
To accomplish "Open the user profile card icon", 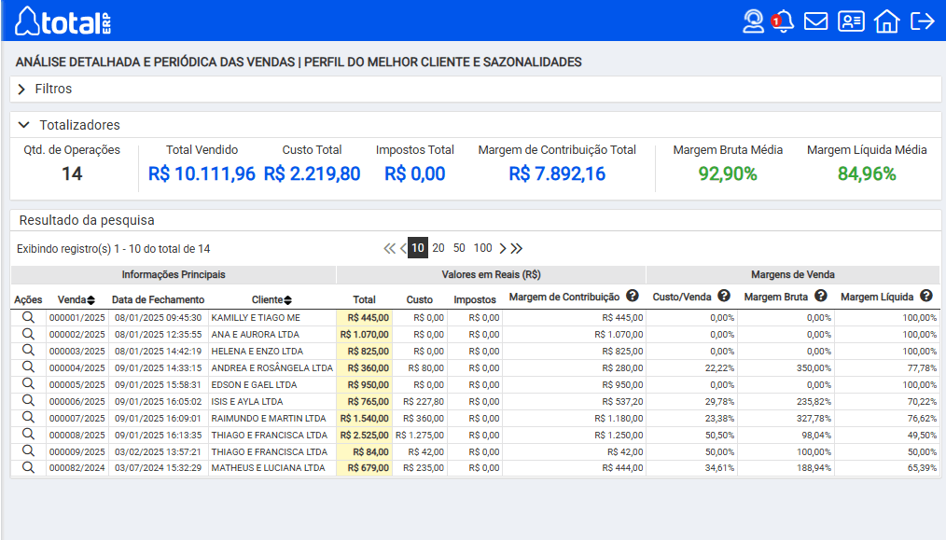I will click(851, 21).
